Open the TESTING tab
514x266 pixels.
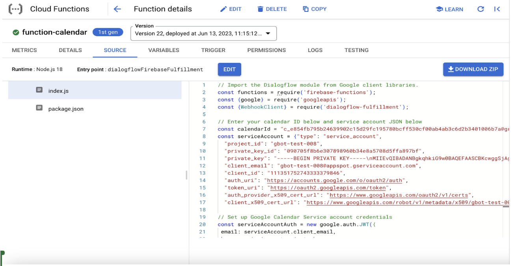click(x=356, y=50)
